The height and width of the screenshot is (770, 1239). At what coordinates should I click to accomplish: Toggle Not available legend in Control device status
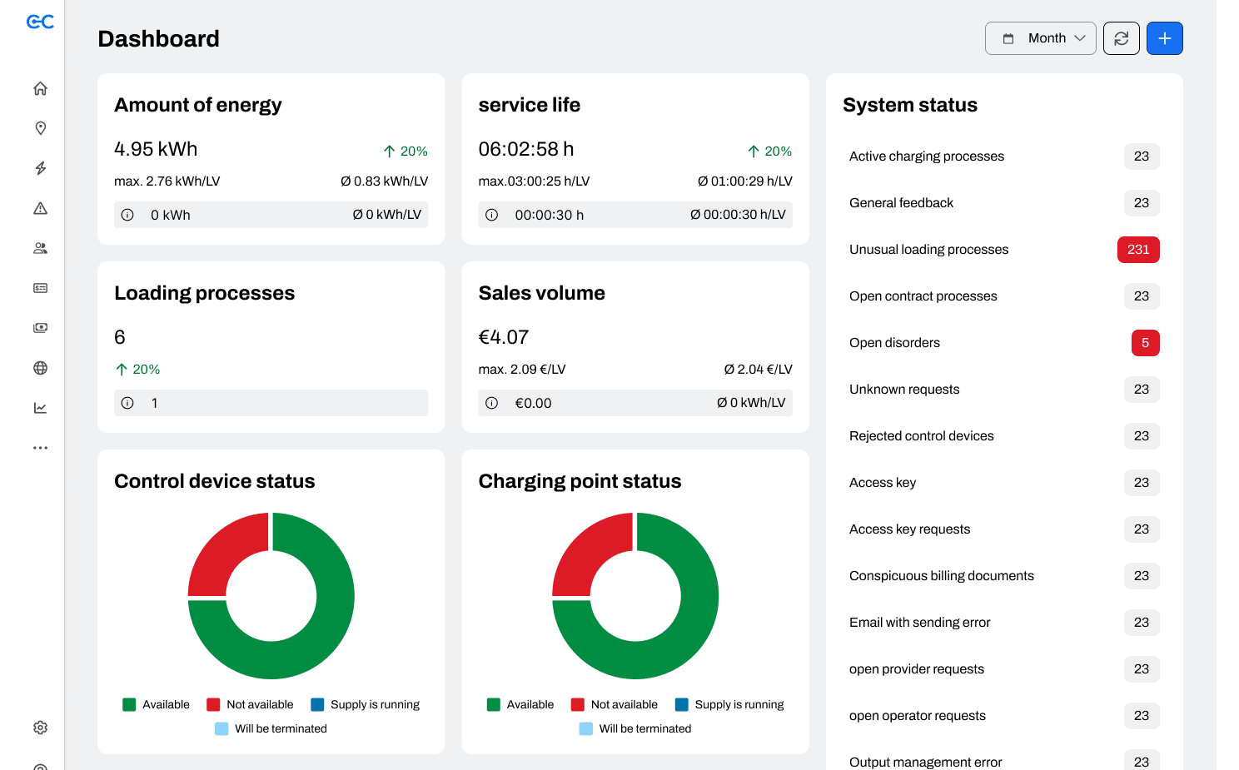(250, 704)
